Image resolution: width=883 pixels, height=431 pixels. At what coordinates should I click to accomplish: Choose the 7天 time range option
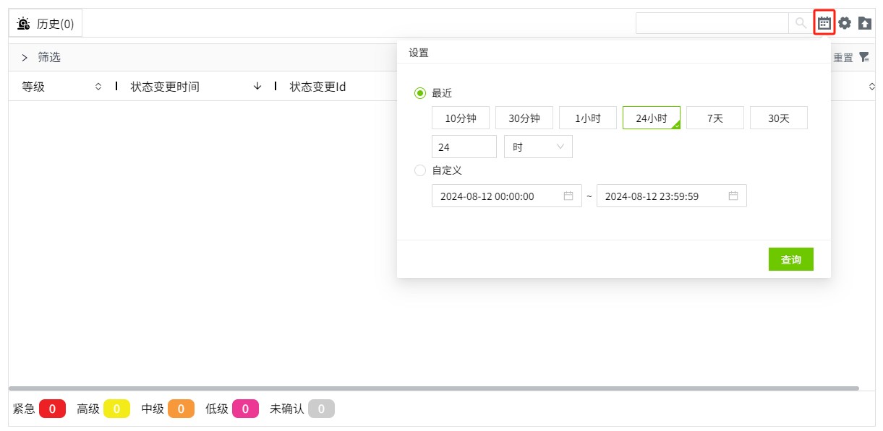[714, 118]
